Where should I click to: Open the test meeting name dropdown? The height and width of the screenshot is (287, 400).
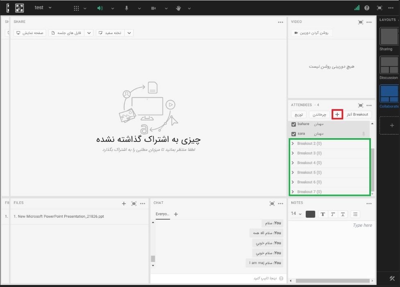pyautogui.click(x=43, y=8)
